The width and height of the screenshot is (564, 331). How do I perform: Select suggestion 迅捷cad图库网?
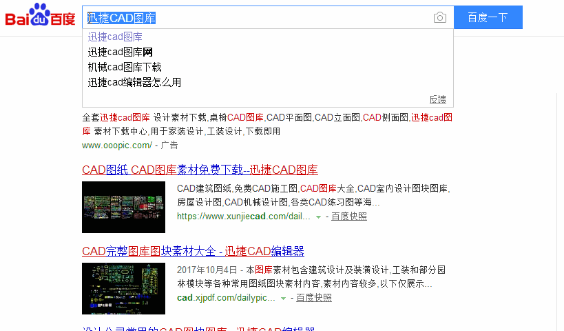pyautogui.click(x=120, y=52)
